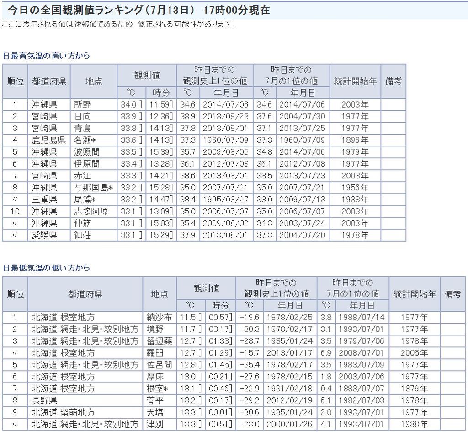Image resolution: width=468 pixels, height=432 pixels.
Task: Click the 日最高気温の高い方から heading
Action: [46, 55]
